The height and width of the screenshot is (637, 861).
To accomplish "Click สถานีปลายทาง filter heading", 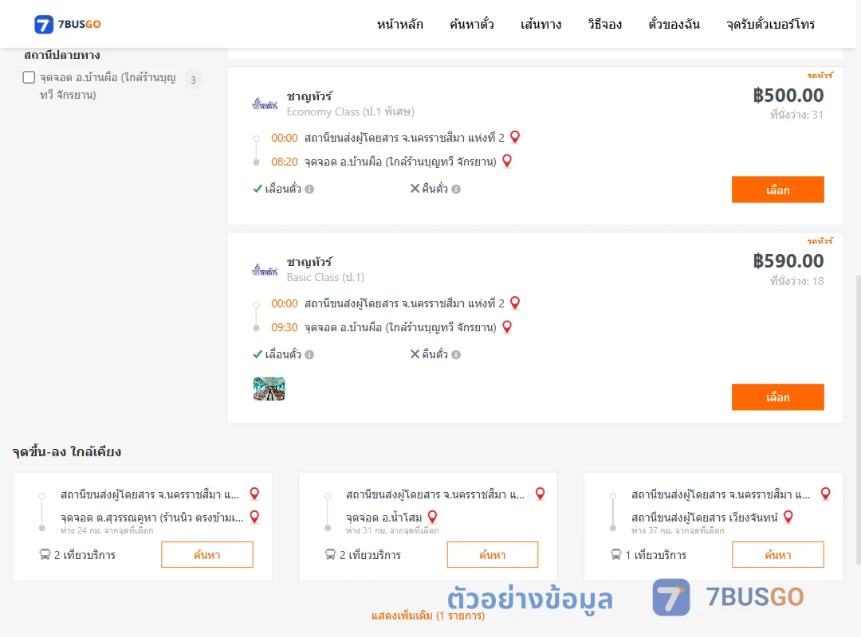I will [x=62, y=56].
